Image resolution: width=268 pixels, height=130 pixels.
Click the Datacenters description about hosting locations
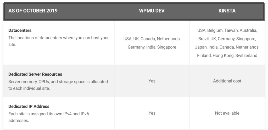coord(58,41)
